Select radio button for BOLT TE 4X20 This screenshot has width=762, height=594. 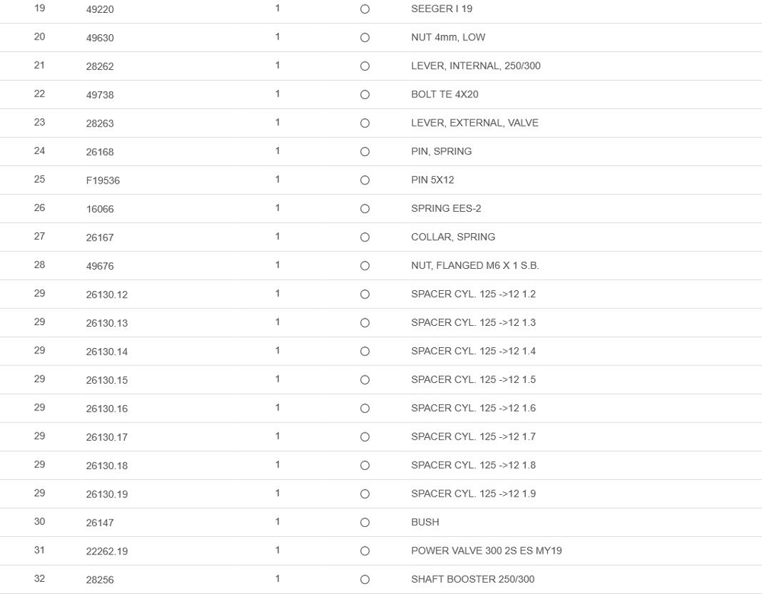click(x=365, y=94)
